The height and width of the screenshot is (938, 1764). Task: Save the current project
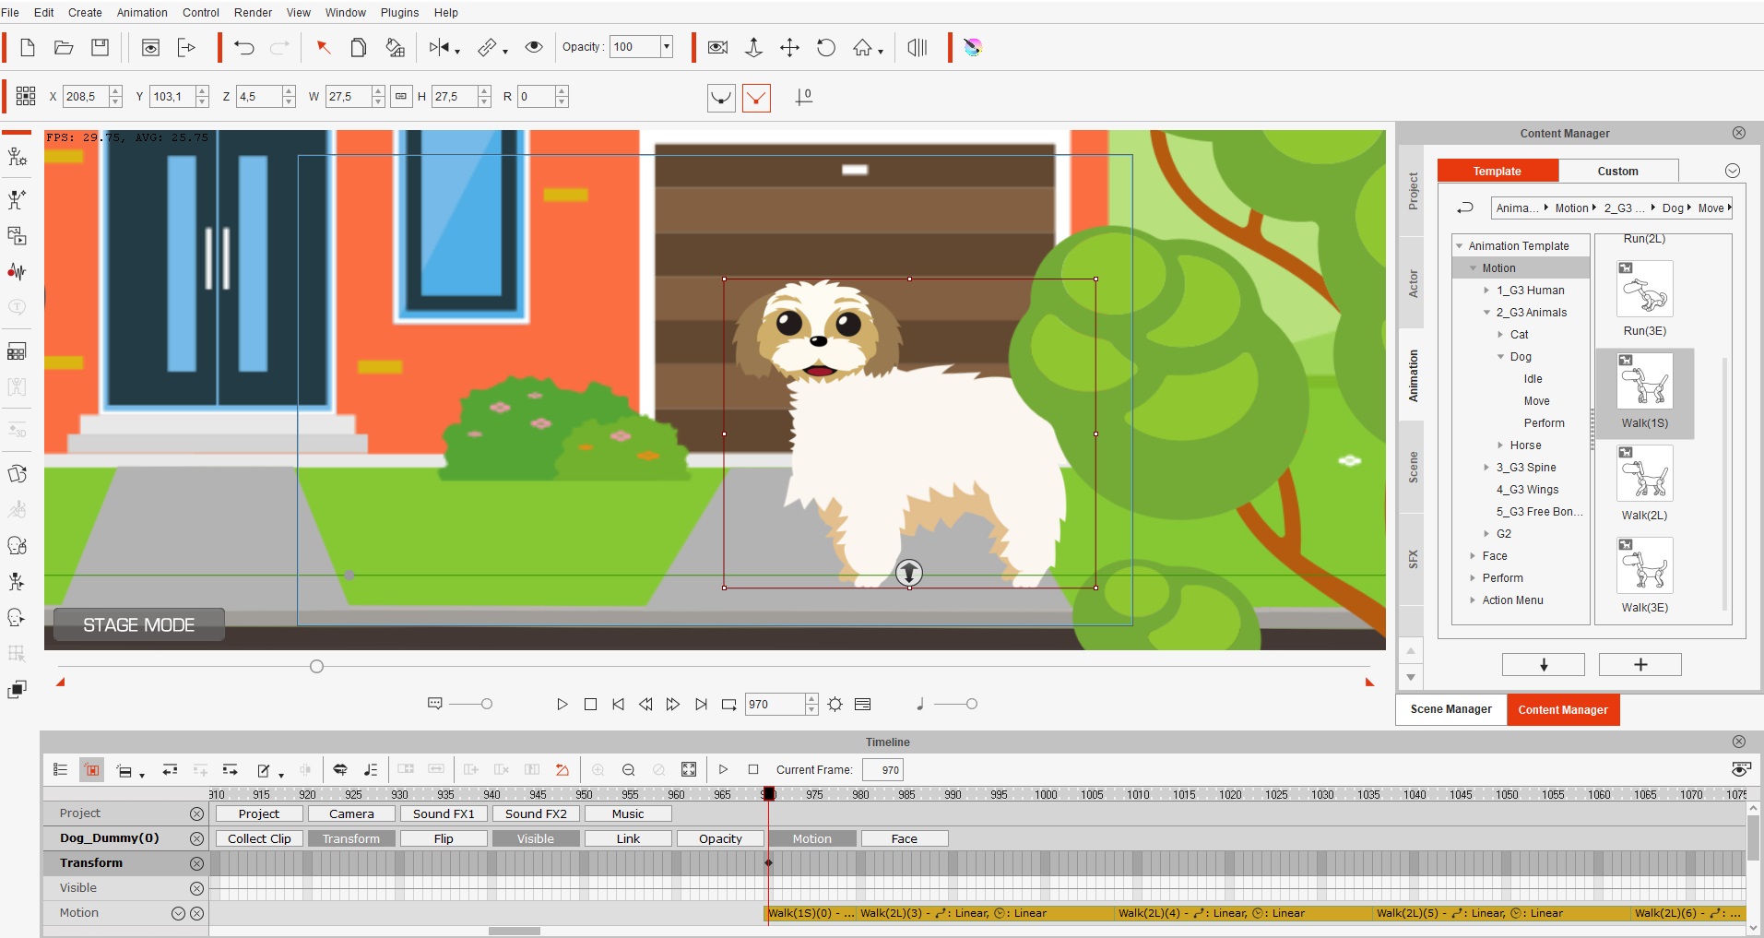(101, 48)
